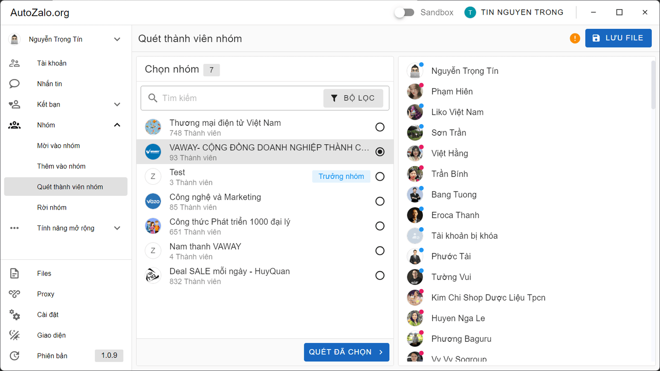Toggle the Sandbox switch
The height and width of the screenshot is (371, 660).
tap(404, 12)
